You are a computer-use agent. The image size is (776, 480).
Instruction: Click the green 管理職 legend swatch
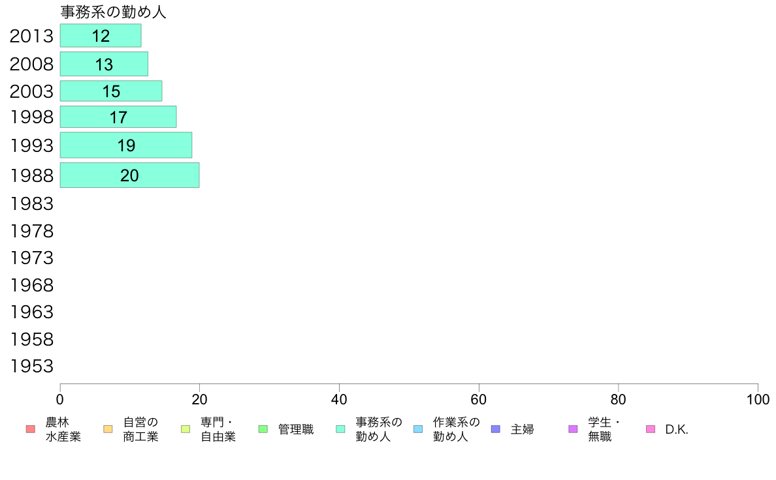coord(263,429)
